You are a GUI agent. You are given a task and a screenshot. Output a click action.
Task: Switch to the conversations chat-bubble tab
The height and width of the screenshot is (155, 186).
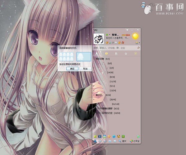pyautogui.click(x=106, y=54)
